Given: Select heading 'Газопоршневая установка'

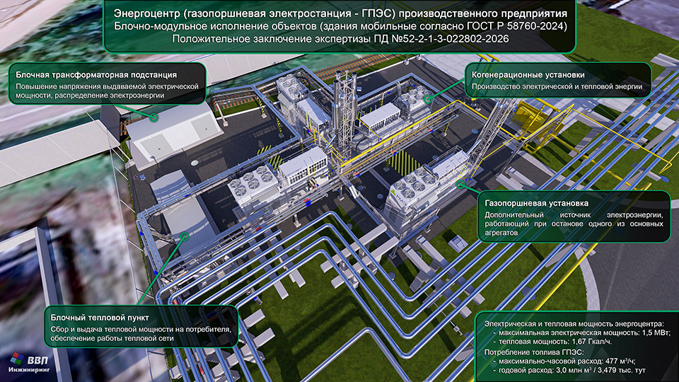Looking at the screenshot, I should [537, 203].
